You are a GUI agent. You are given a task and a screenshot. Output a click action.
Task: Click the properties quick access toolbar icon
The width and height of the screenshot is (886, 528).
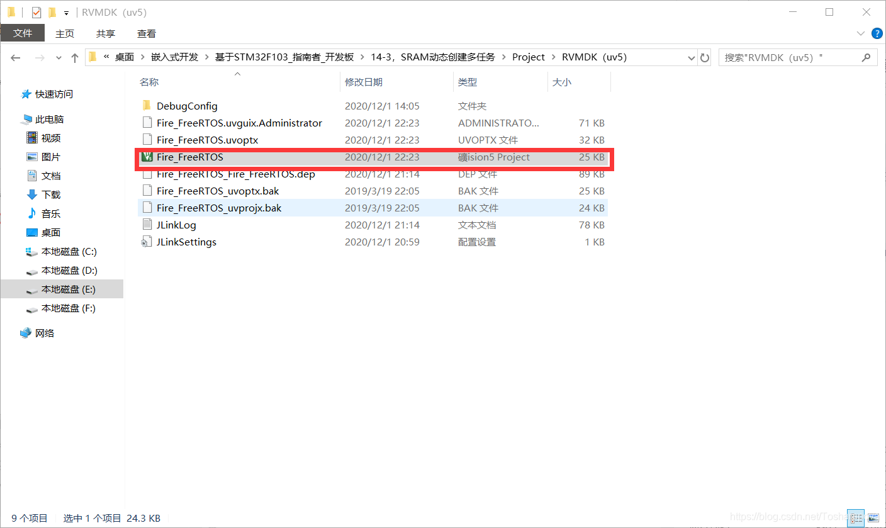(x=36, y=12)
